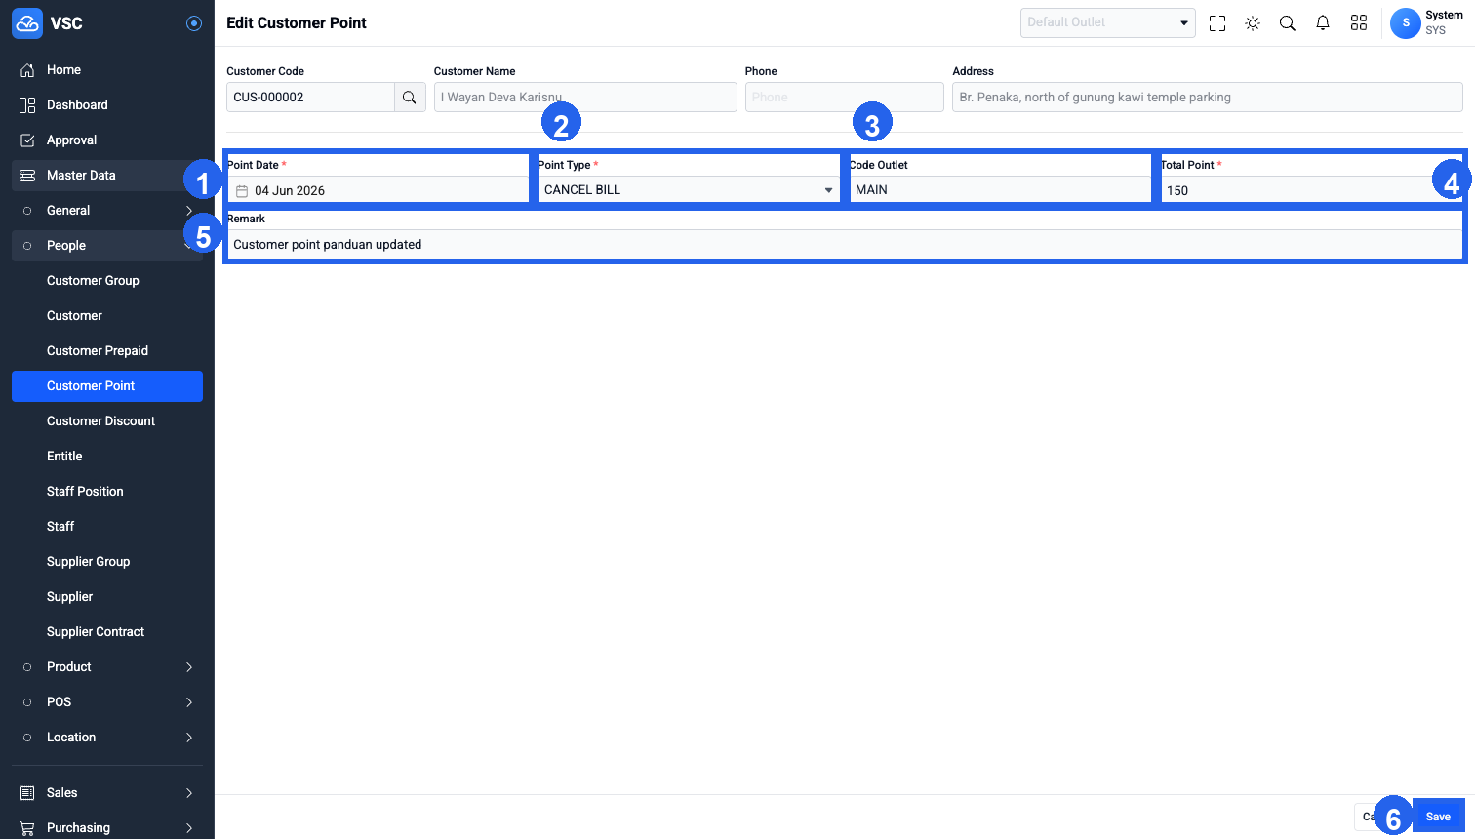
Task: Open the Point Type dropdown
Action: pyautogui.click(x=689, y=190)
